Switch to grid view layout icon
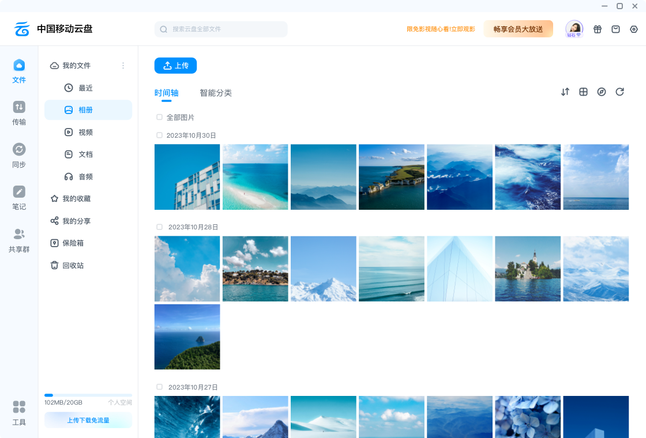The width and height of the screenshot is (646, 438). click(583, 92)
